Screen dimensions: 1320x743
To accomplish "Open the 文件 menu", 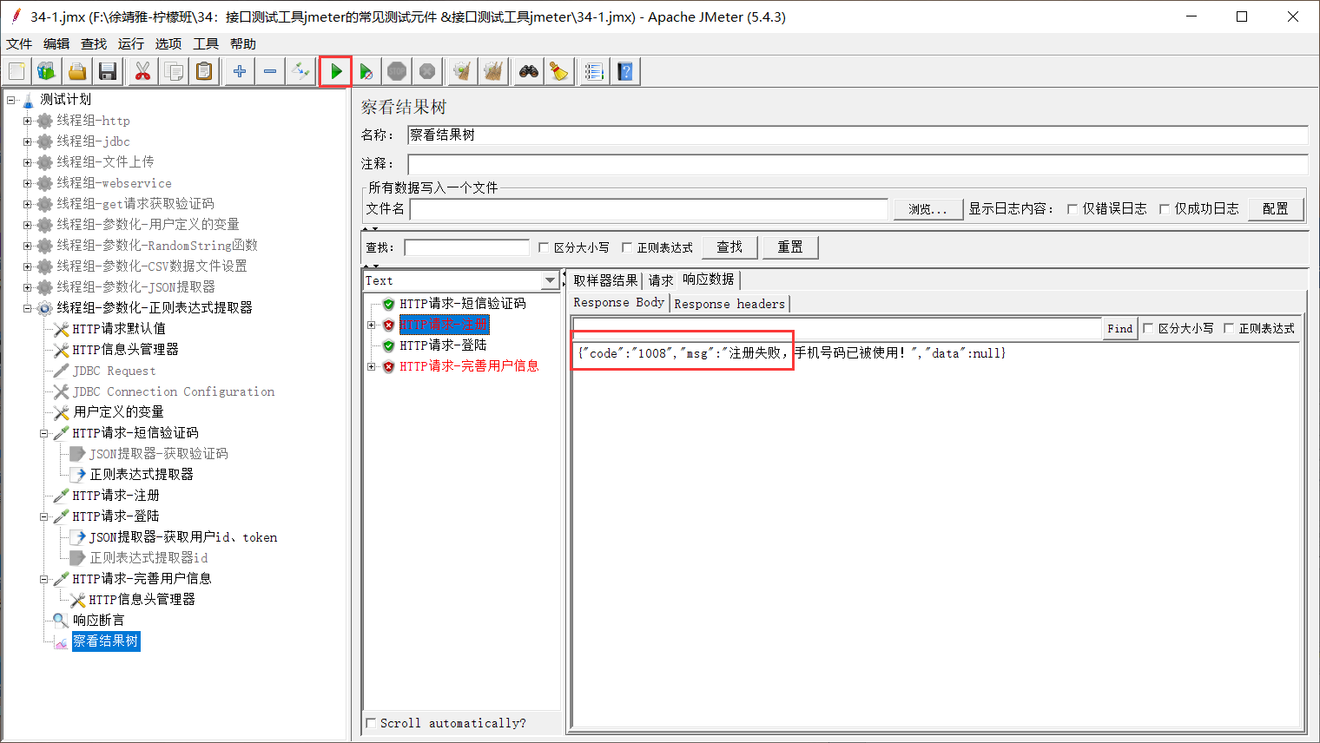I will click(18, 43).
